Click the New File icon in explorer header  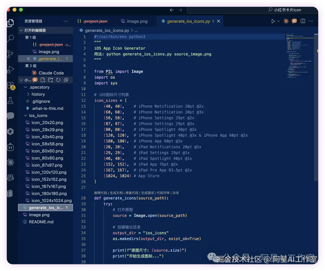pyautogui.click(x=43, y=80)
